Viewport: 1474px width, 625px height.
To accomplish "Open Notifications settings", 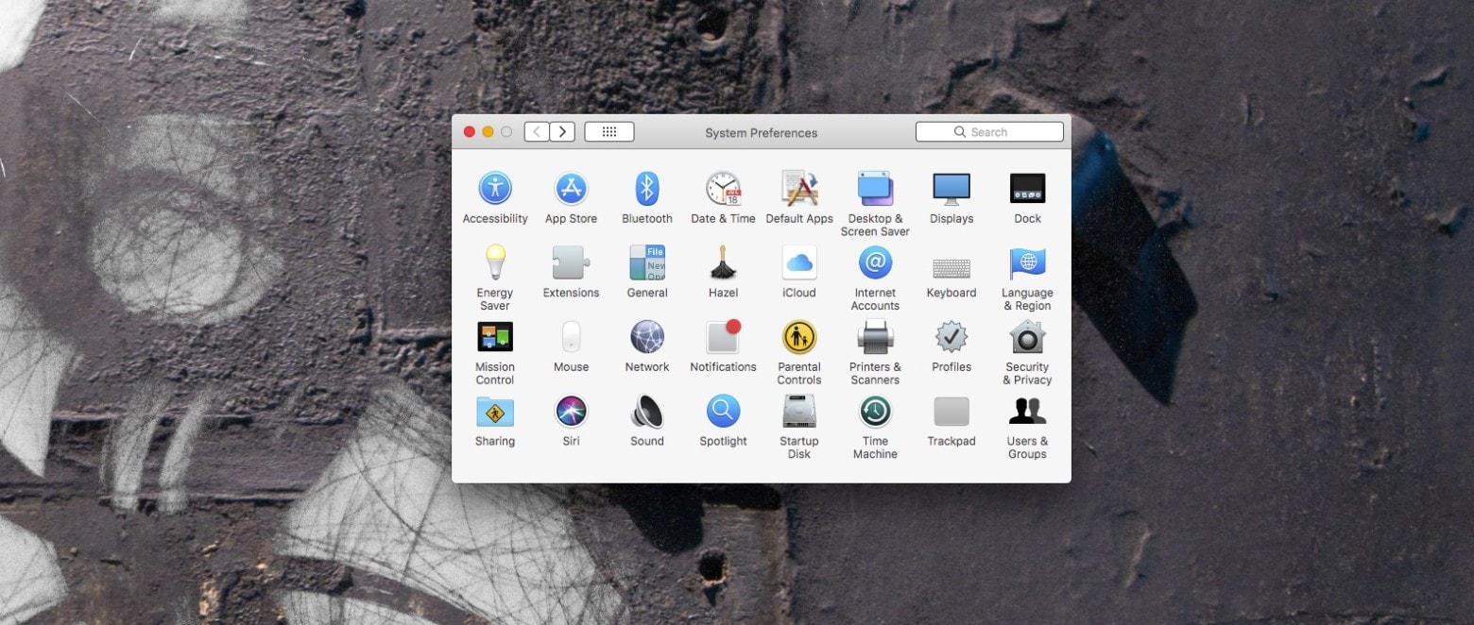I will point(722,337).
